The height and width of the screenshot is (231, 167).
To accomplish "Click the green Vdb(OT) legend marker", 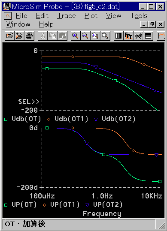I will click(6, 119).
